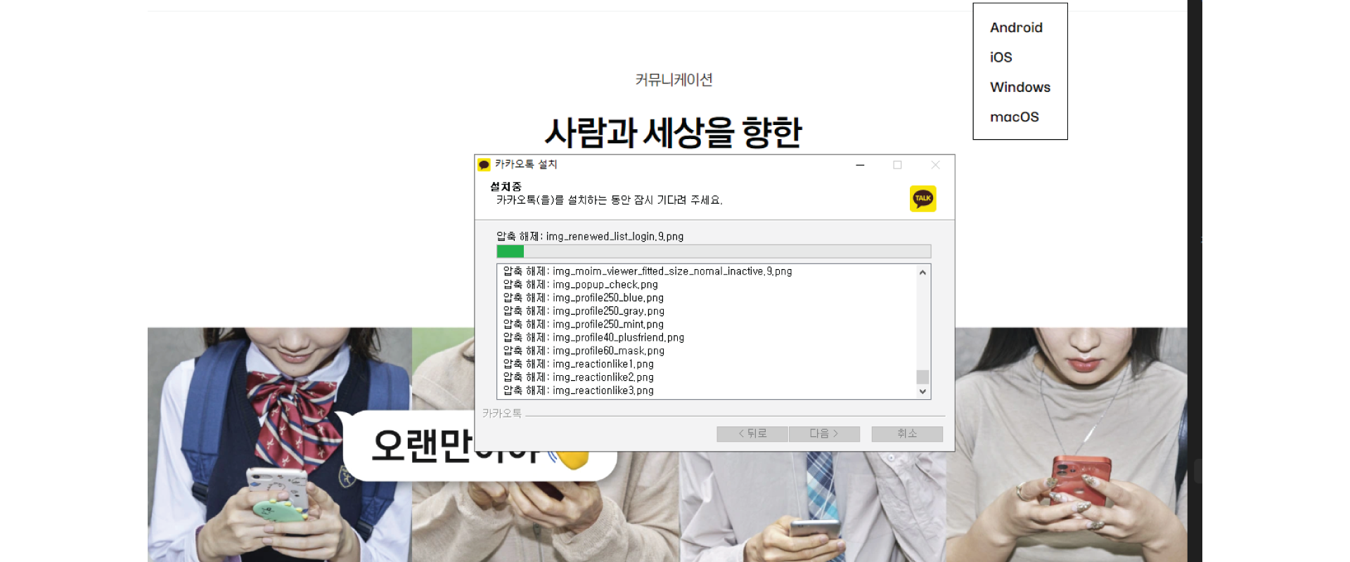Select log row img_profile40_plusfriend.png

(593, 338)
